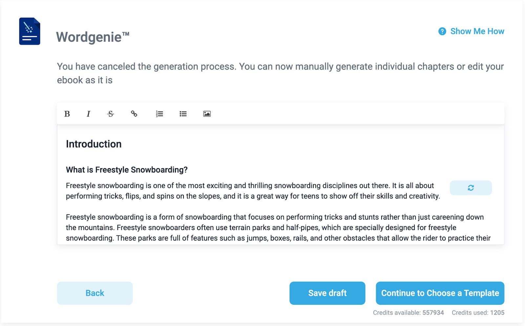Insert an image into the ebook
Viewport: 525px width, 326px height.
point(206,114)
